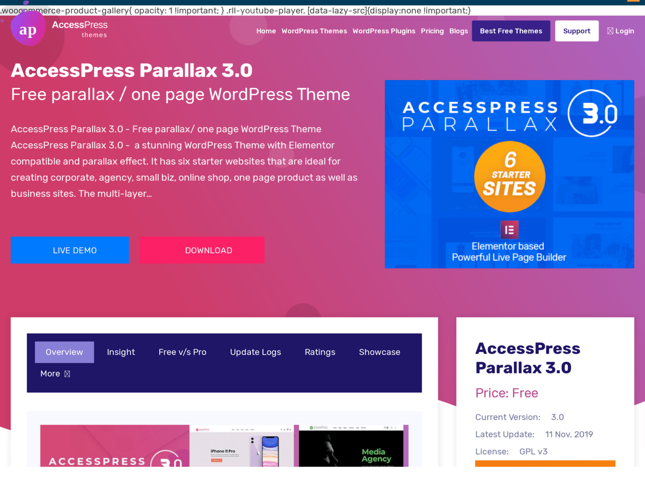Screen dimensions: 645x484
Task: Go to the Pricing page
Action: point(432,31)
